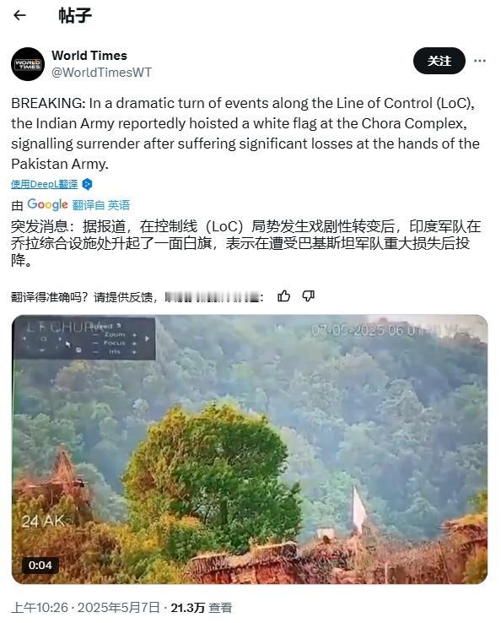Rate translation with thumbs down
The height and width of the screenshot is (623, 501).
click(309, 296)
